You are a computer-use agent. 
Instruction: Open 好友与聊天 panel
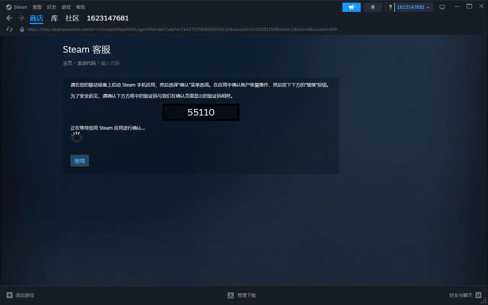461,295
